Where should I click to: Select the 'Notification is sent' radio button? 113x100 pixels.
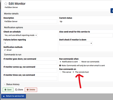click(60, 62)
